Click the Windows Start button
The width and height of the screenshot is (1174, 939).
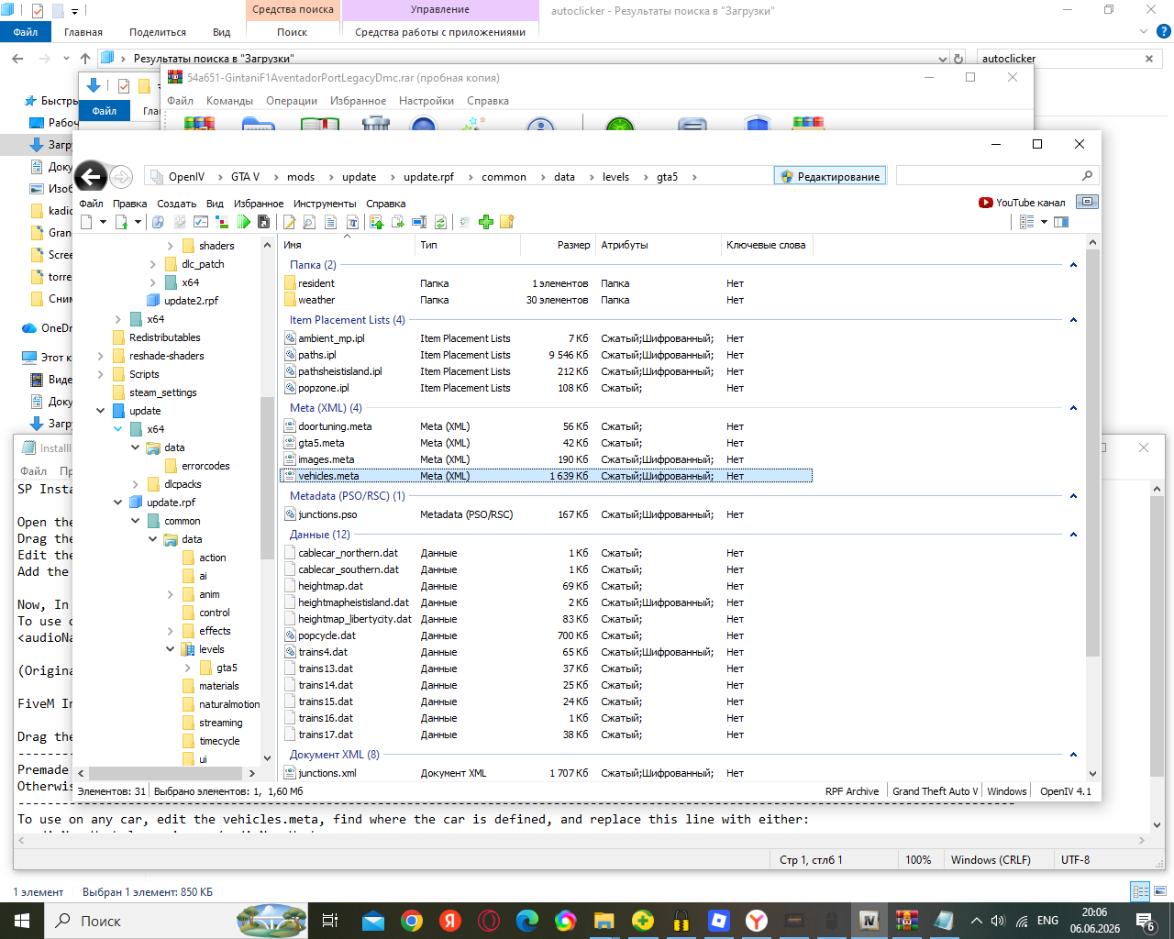click(x=21, y=921)
